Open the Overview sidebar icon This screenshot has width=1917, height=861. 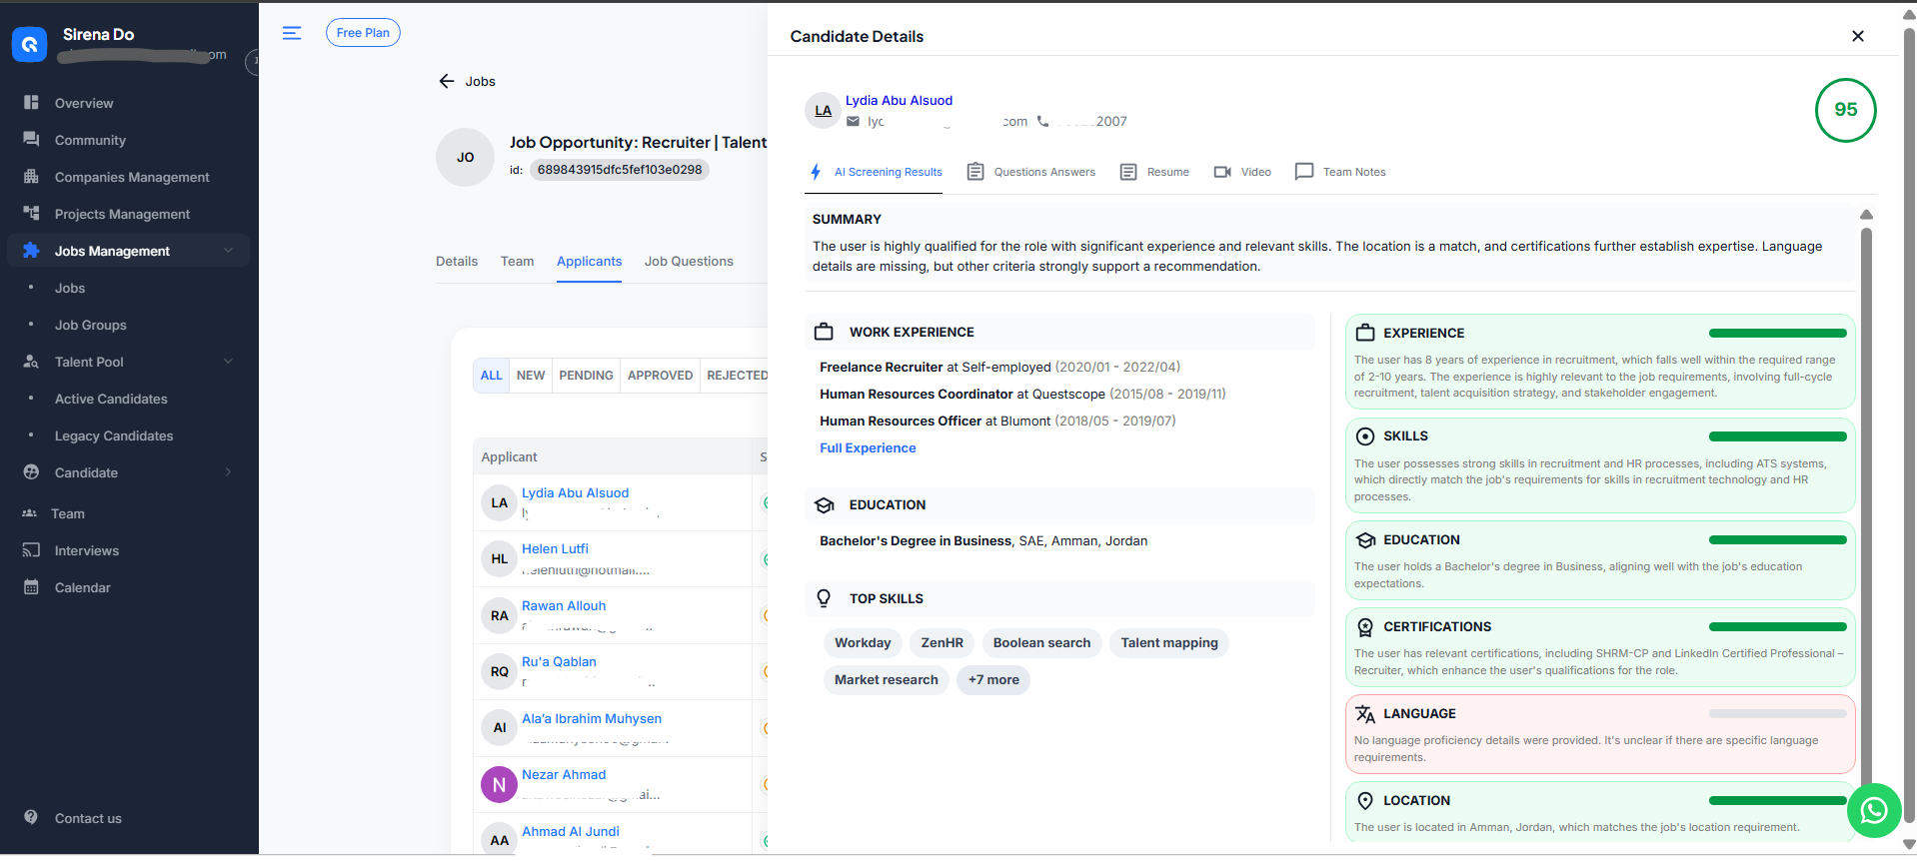(31, 102)
